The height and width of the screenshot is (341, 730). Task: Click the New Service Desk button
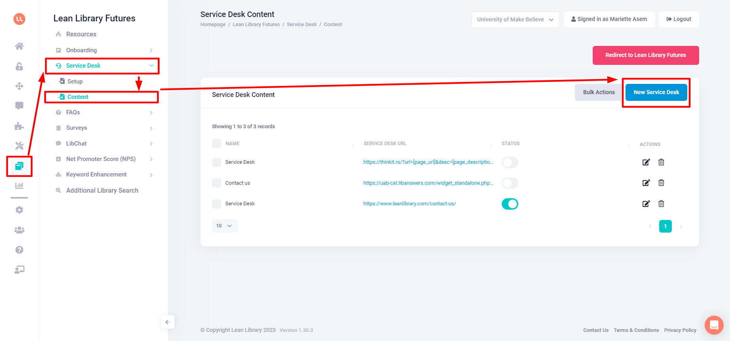[x=656, y=92]
